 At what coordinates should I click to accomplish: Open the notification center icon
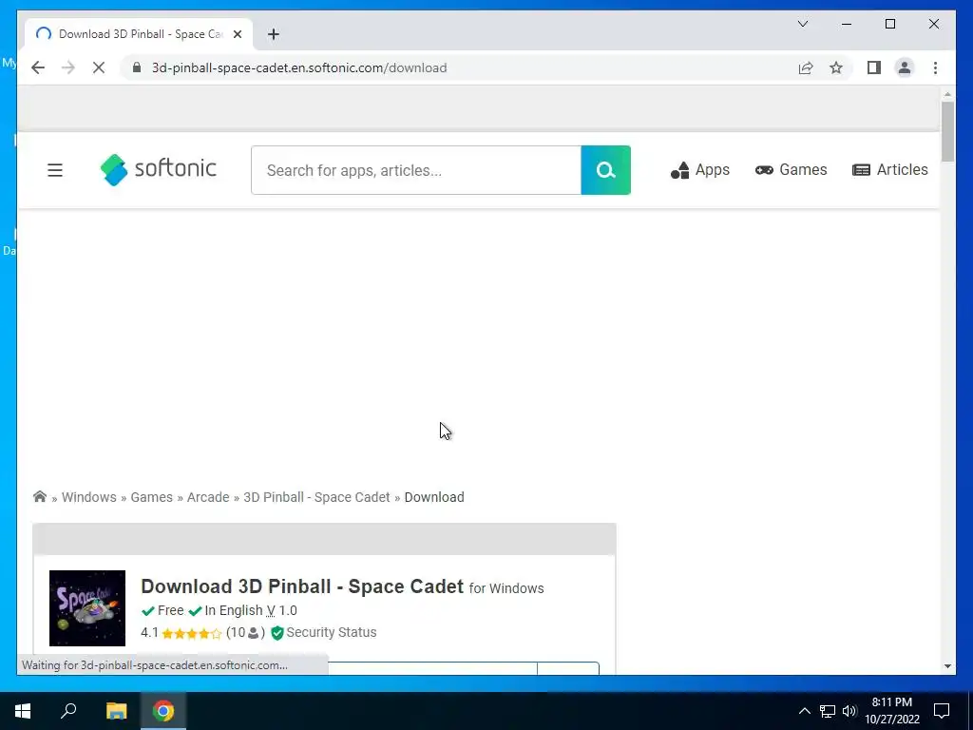[x=942, y=711]
